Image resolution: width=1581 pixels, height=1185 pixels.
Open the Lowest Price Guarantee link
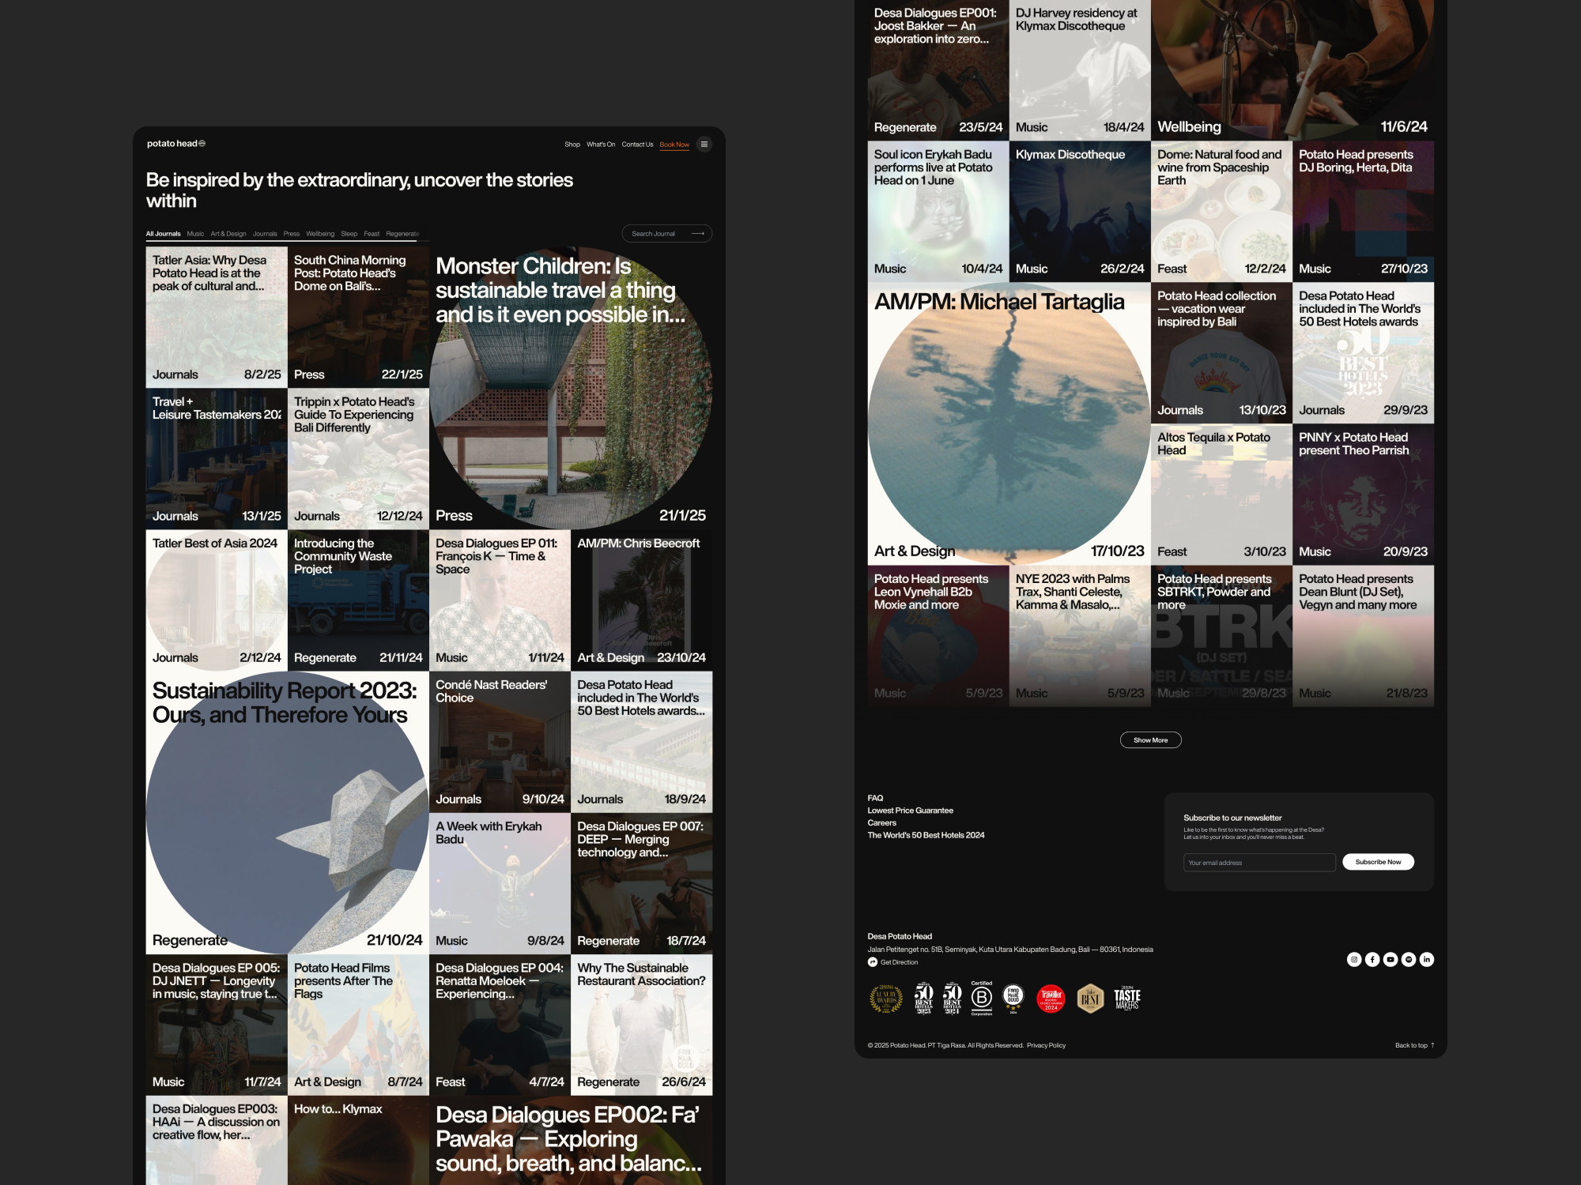pos(910,811)
